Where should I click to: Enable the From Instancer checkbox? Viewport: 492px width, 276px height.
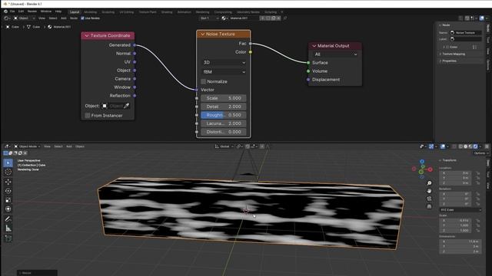pos(88,116)
